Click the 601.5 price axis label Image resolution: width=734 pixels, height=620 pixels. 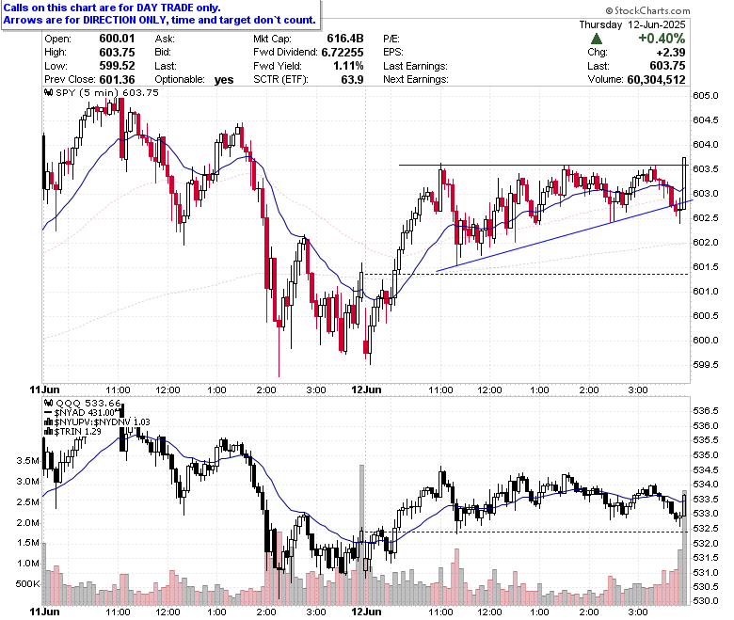(x=706, y=266)
